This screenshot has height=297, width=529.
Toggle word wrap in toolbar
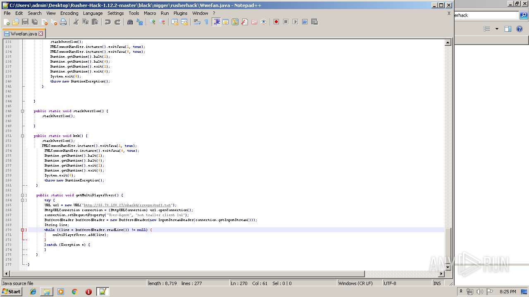(x=197, y=22)
